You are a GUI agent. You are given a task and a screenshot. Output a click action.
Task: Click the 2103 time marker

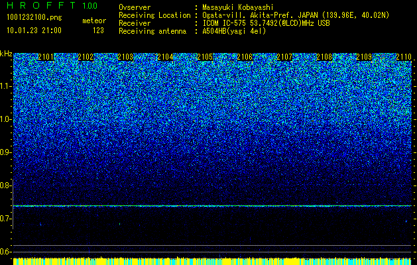click(x=125, y=57)
